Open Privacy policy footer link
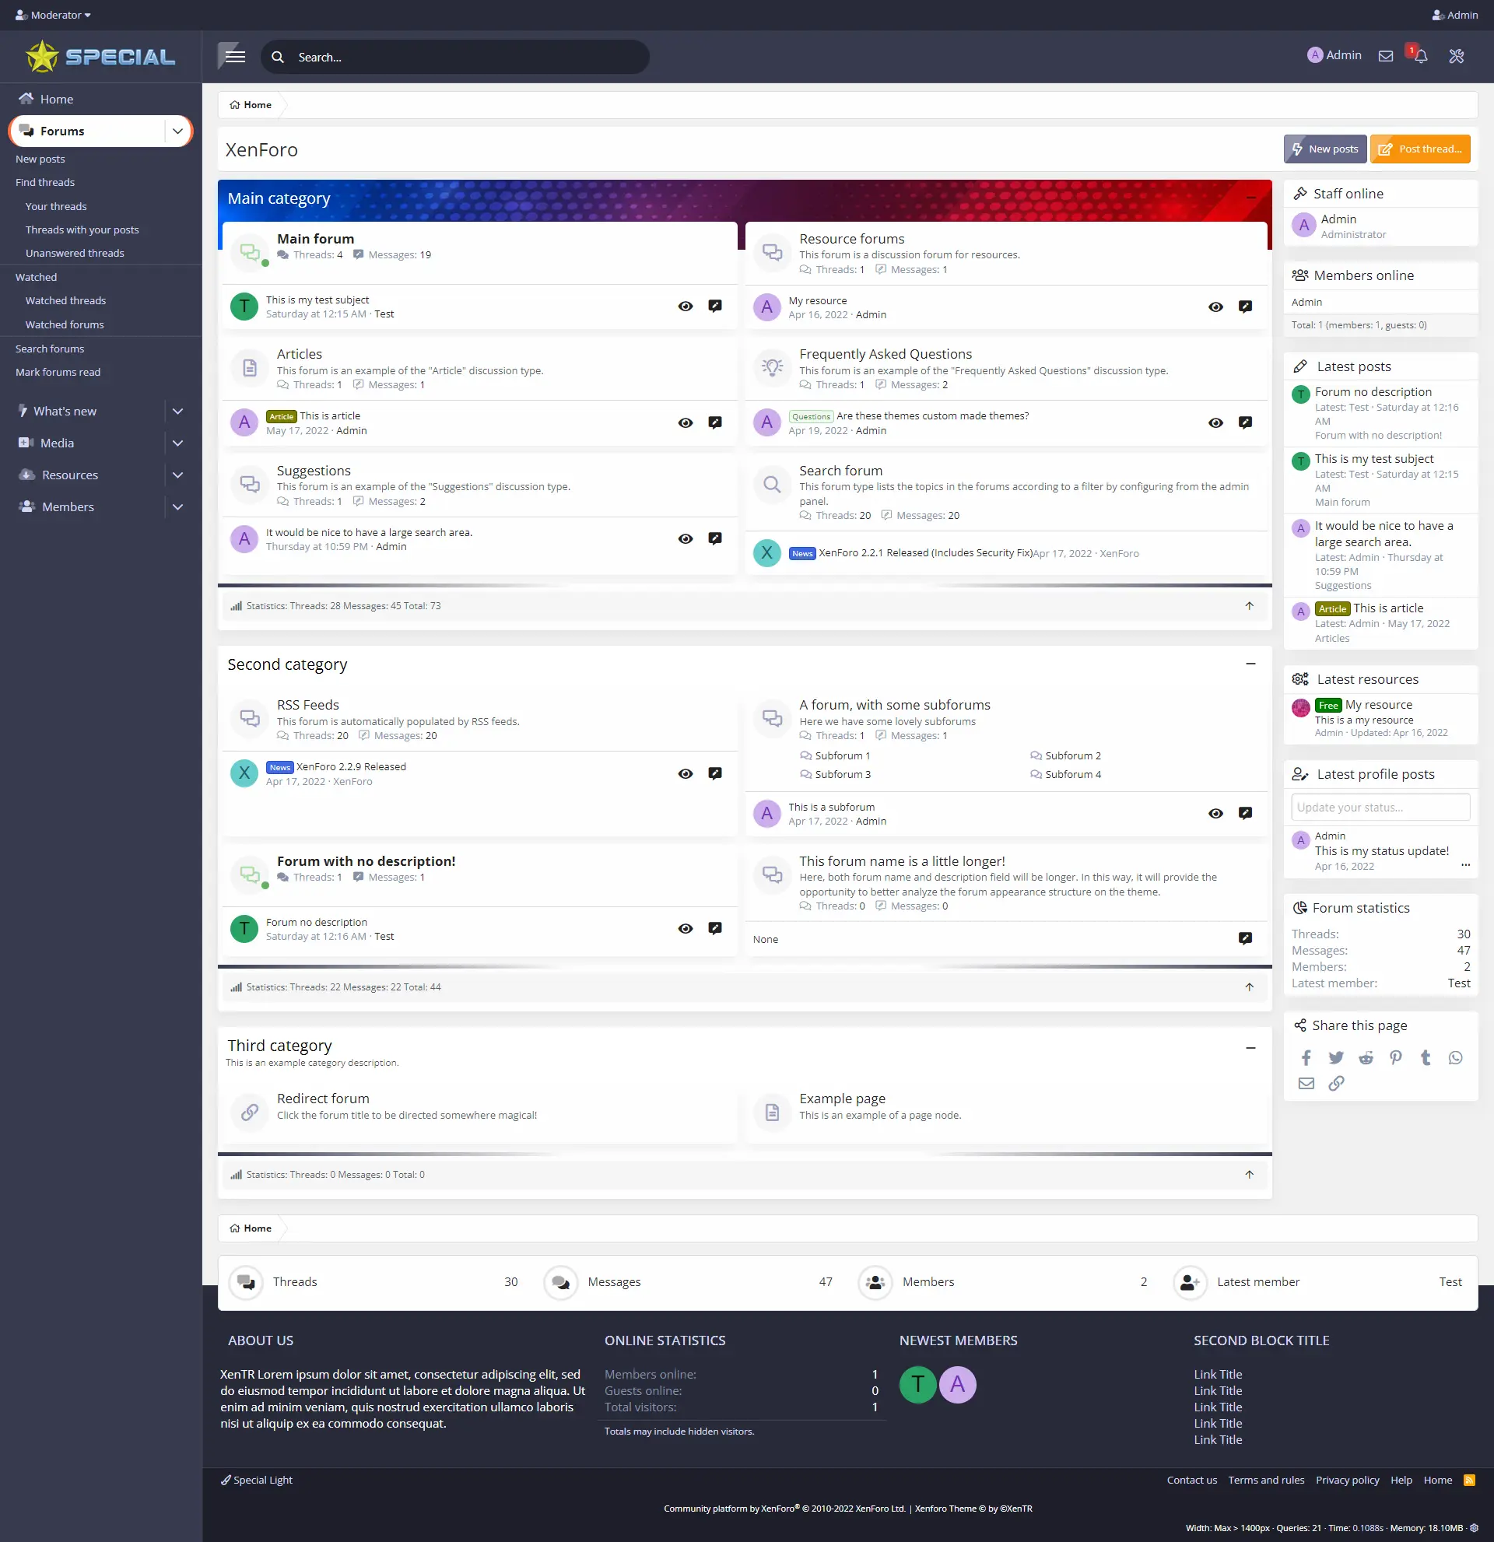Viewport: 1494px width, 1542px height. (1347, 1480)
